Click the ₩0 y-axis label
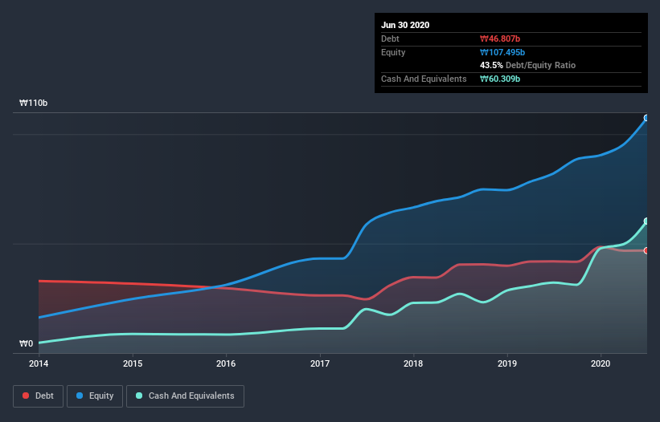This screenshot has height=422, width=660. [x=26, y=343]
